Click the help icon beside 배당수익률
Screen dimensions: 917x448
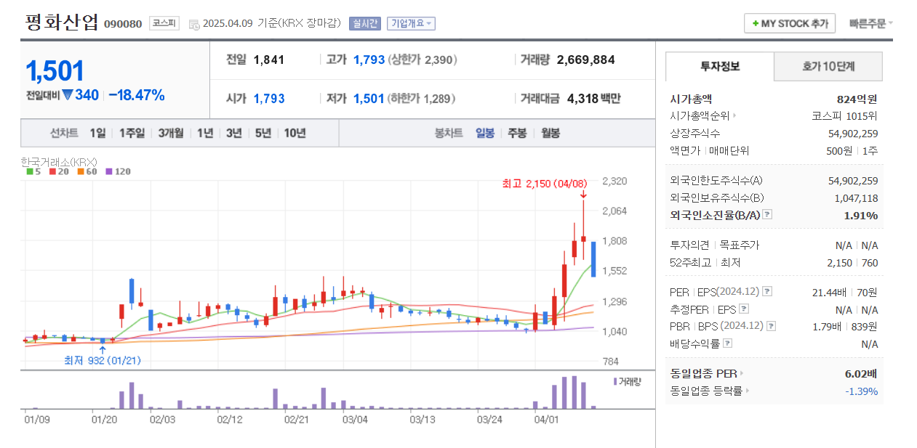(x=728, y=344)
